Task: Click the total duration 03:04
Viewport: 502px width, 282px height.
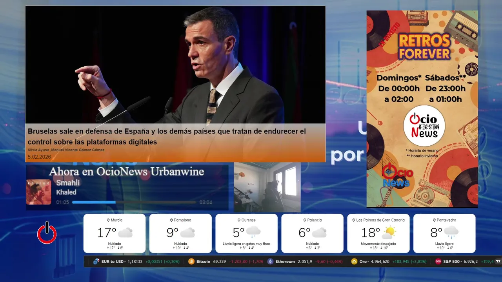Action: [x=206, y=202]
